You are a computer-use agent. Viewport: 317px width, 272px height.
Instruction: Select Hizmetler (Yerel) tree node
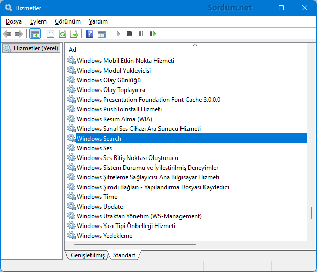pos(31,48)
